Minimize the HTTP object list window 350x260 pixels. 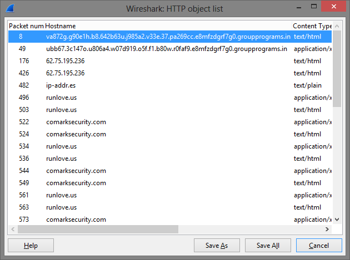(299, 7)
